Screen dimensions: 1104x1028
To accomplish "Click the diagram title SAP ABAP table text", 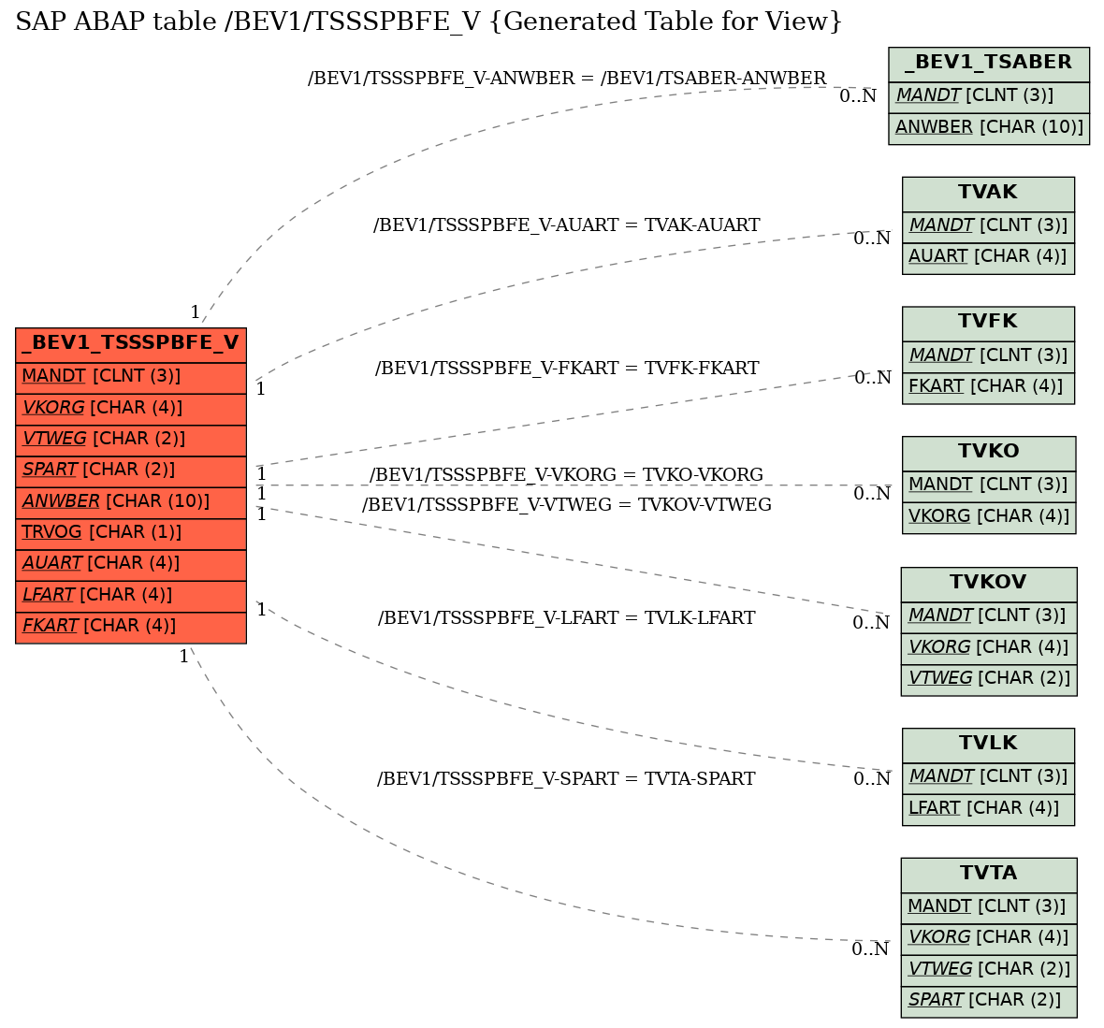I will coord(429,22).
